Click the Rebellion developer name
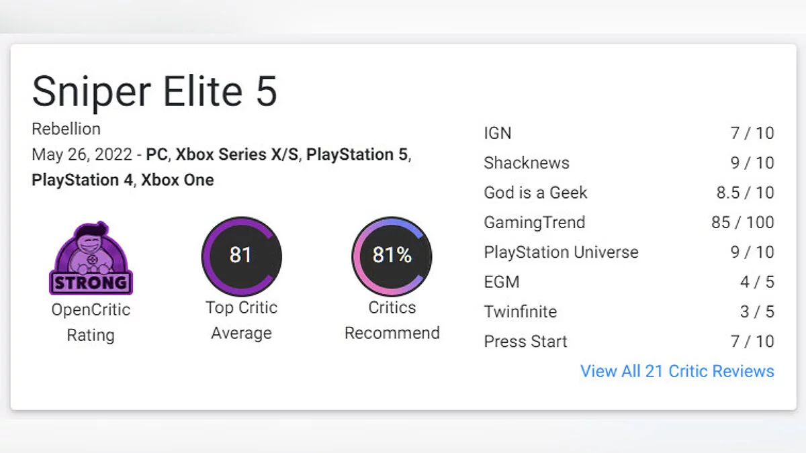806x453 pixels. click(66, 129)
